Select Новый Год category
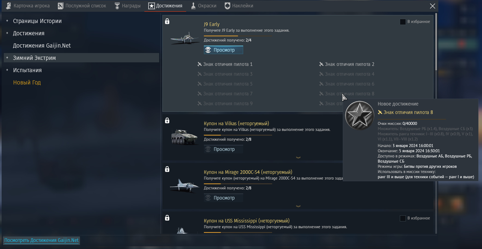The height and width of the screenshot is (249, 482). click(27, 83)
